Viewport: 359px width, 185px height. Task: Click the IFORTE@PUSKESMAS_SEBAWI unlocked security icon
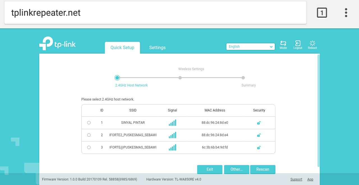click(x=259, y=147)
